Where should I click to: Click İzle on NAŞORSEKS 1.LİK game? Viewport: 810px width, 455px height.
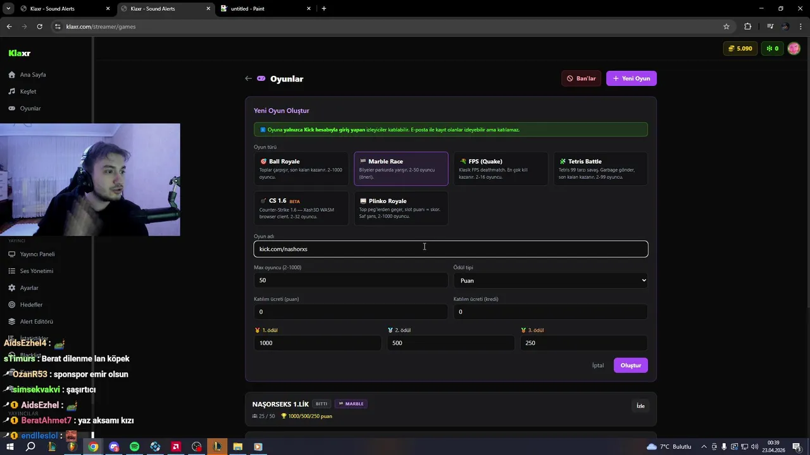(x=640, y=406)
